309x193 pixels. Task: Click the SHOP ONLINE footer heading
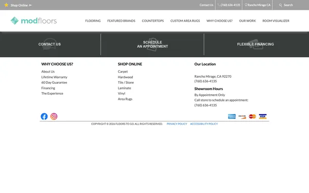[130, 64]
